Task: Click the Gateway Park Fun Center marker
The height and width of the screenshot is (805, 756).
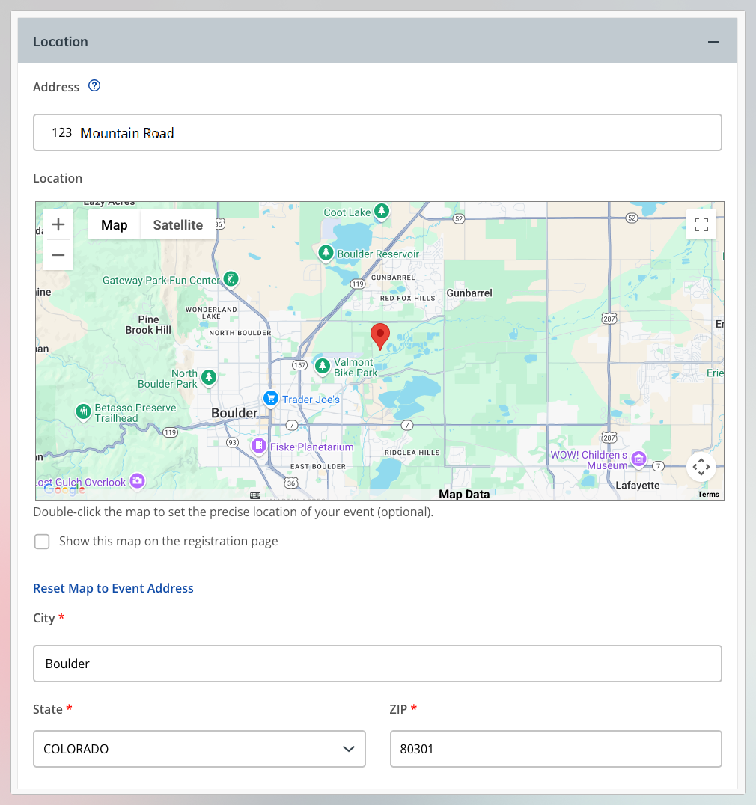Action: click(x=231, y=280)
